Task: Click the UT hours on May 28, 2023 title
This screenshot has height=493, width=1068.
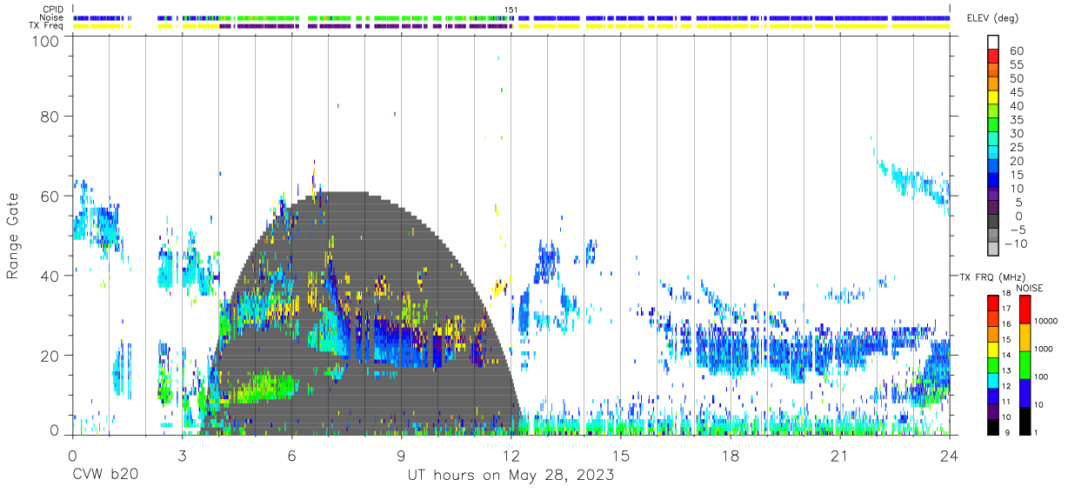Action: click(511, 476)
